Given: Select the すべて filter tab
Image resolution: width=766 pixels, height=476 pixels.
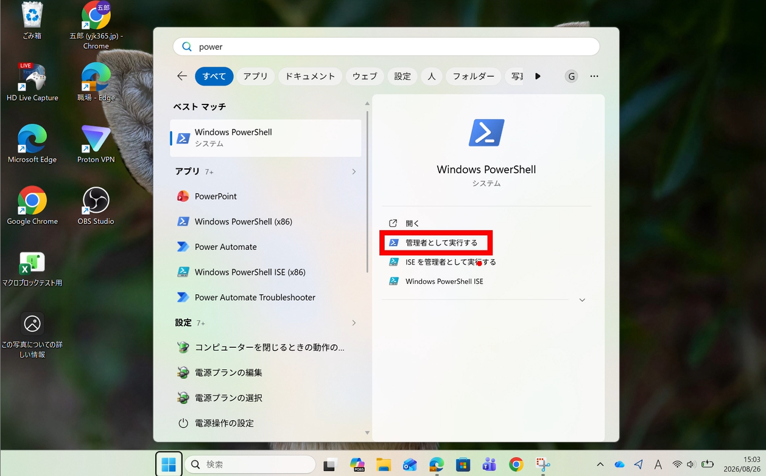Looking at the screenshot, I should [x=214, y=77].
